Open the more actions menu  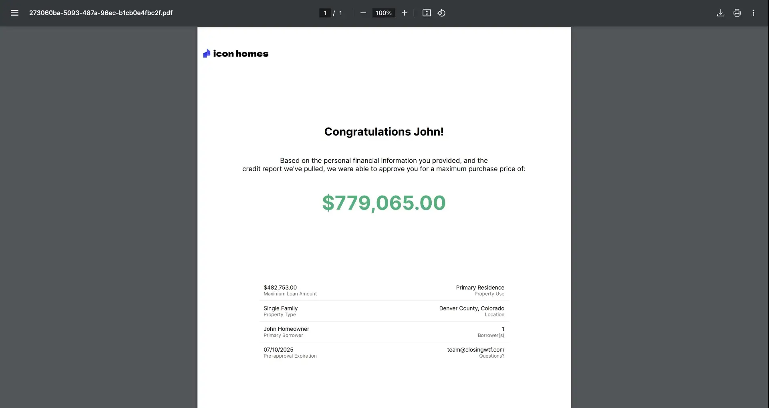[x=753, y=13]
